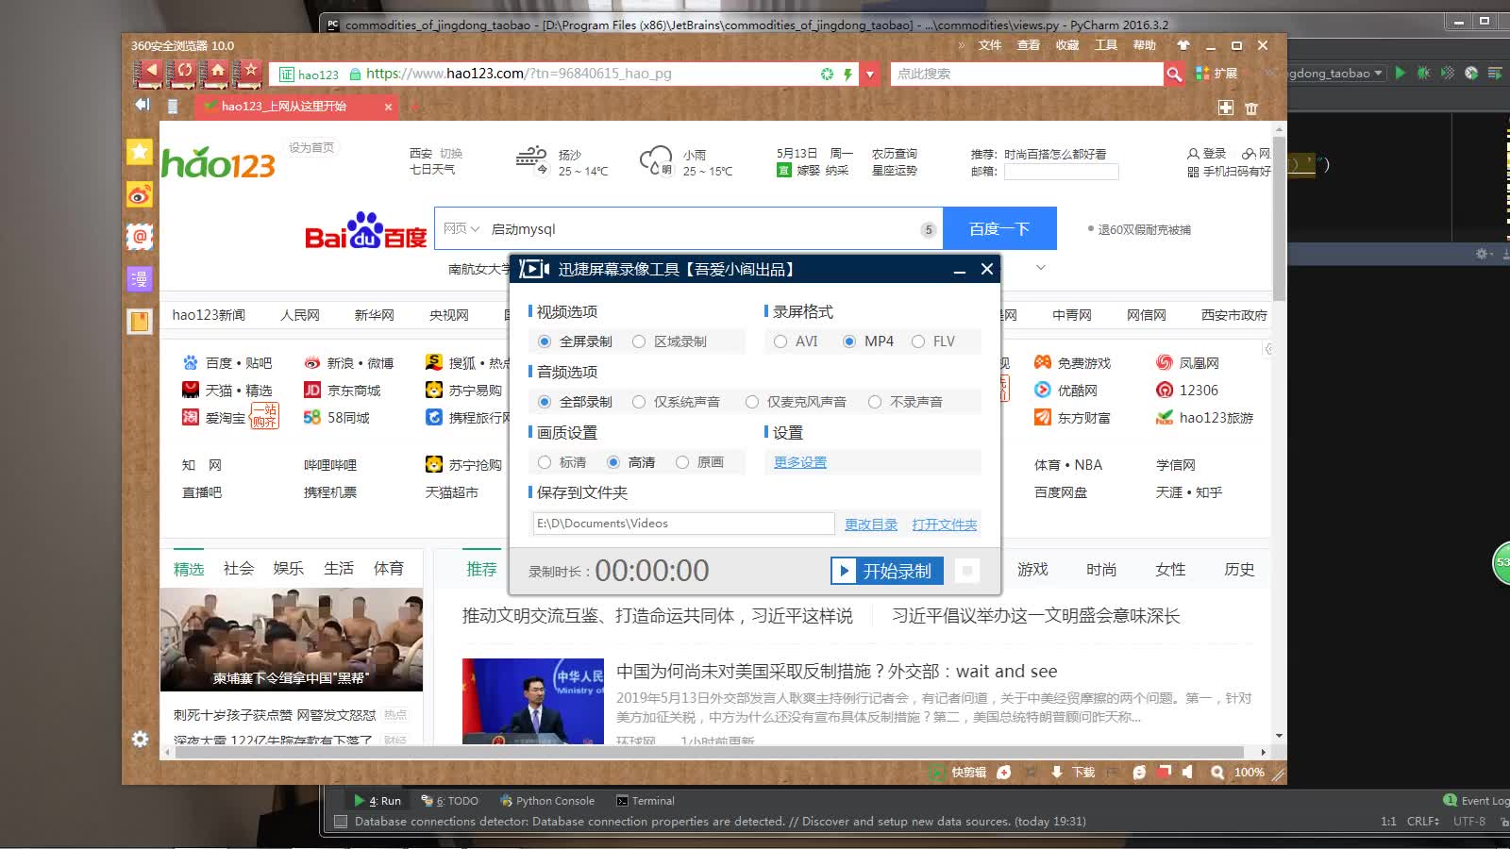Screen dimensions: 1510x849
Task: Open 快剪辑 in browser status bar
Action: click(x=959, y=773)
